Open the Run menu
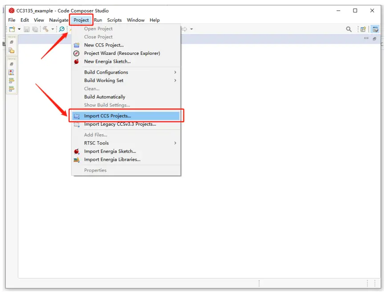The width and height of the screenshot is (386, 292). tap(98, 20)
